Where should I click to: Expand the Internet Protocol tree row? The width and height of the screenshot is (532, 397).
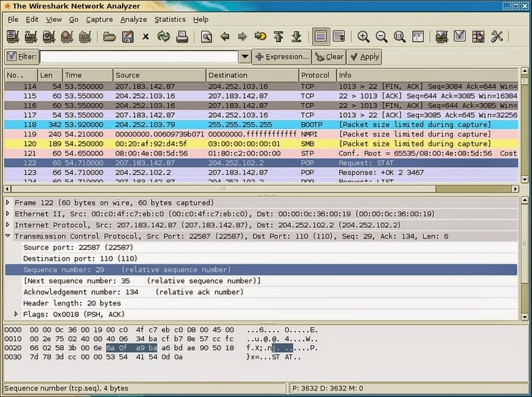coord(8,225)
